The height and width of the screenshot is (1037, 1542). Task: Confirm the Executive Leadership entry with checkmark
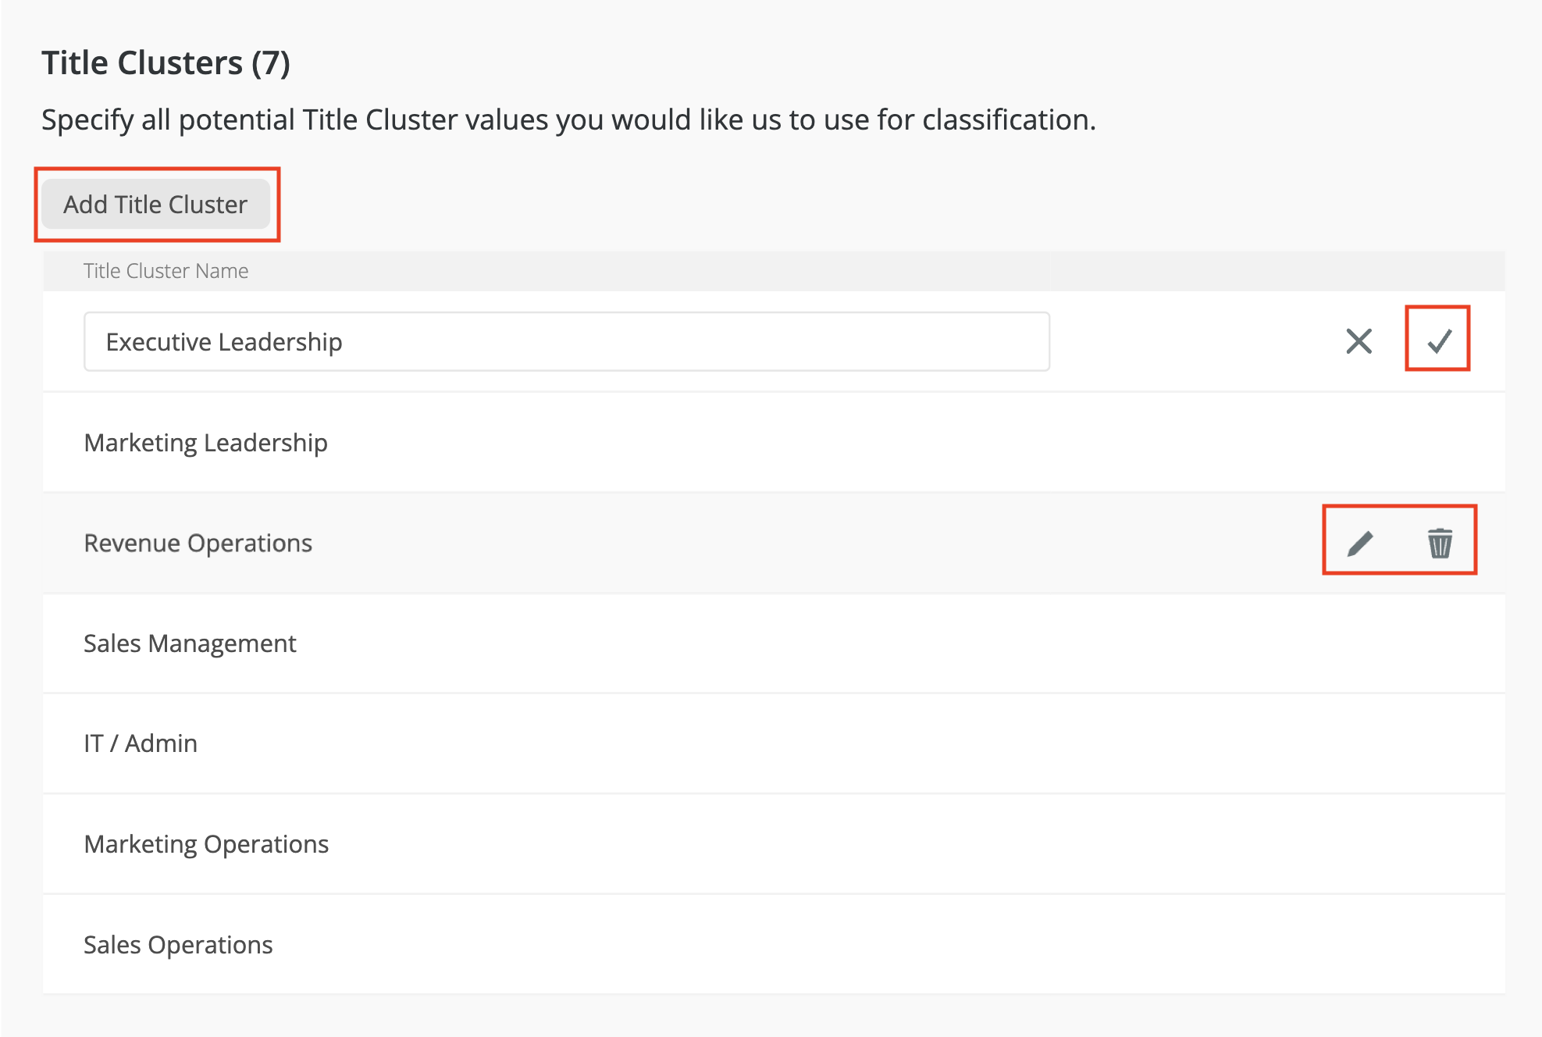(1439, 340)
